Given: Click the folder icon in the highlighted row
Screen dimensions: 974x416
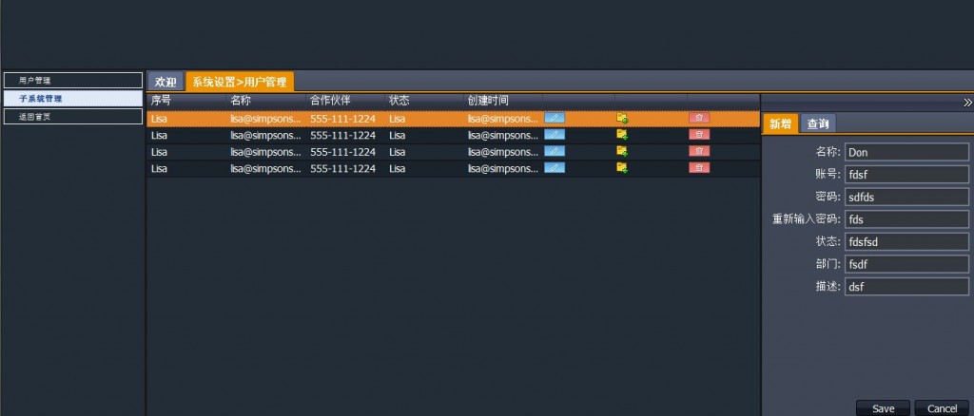Looking at the screenshot, I should point(622,118).
